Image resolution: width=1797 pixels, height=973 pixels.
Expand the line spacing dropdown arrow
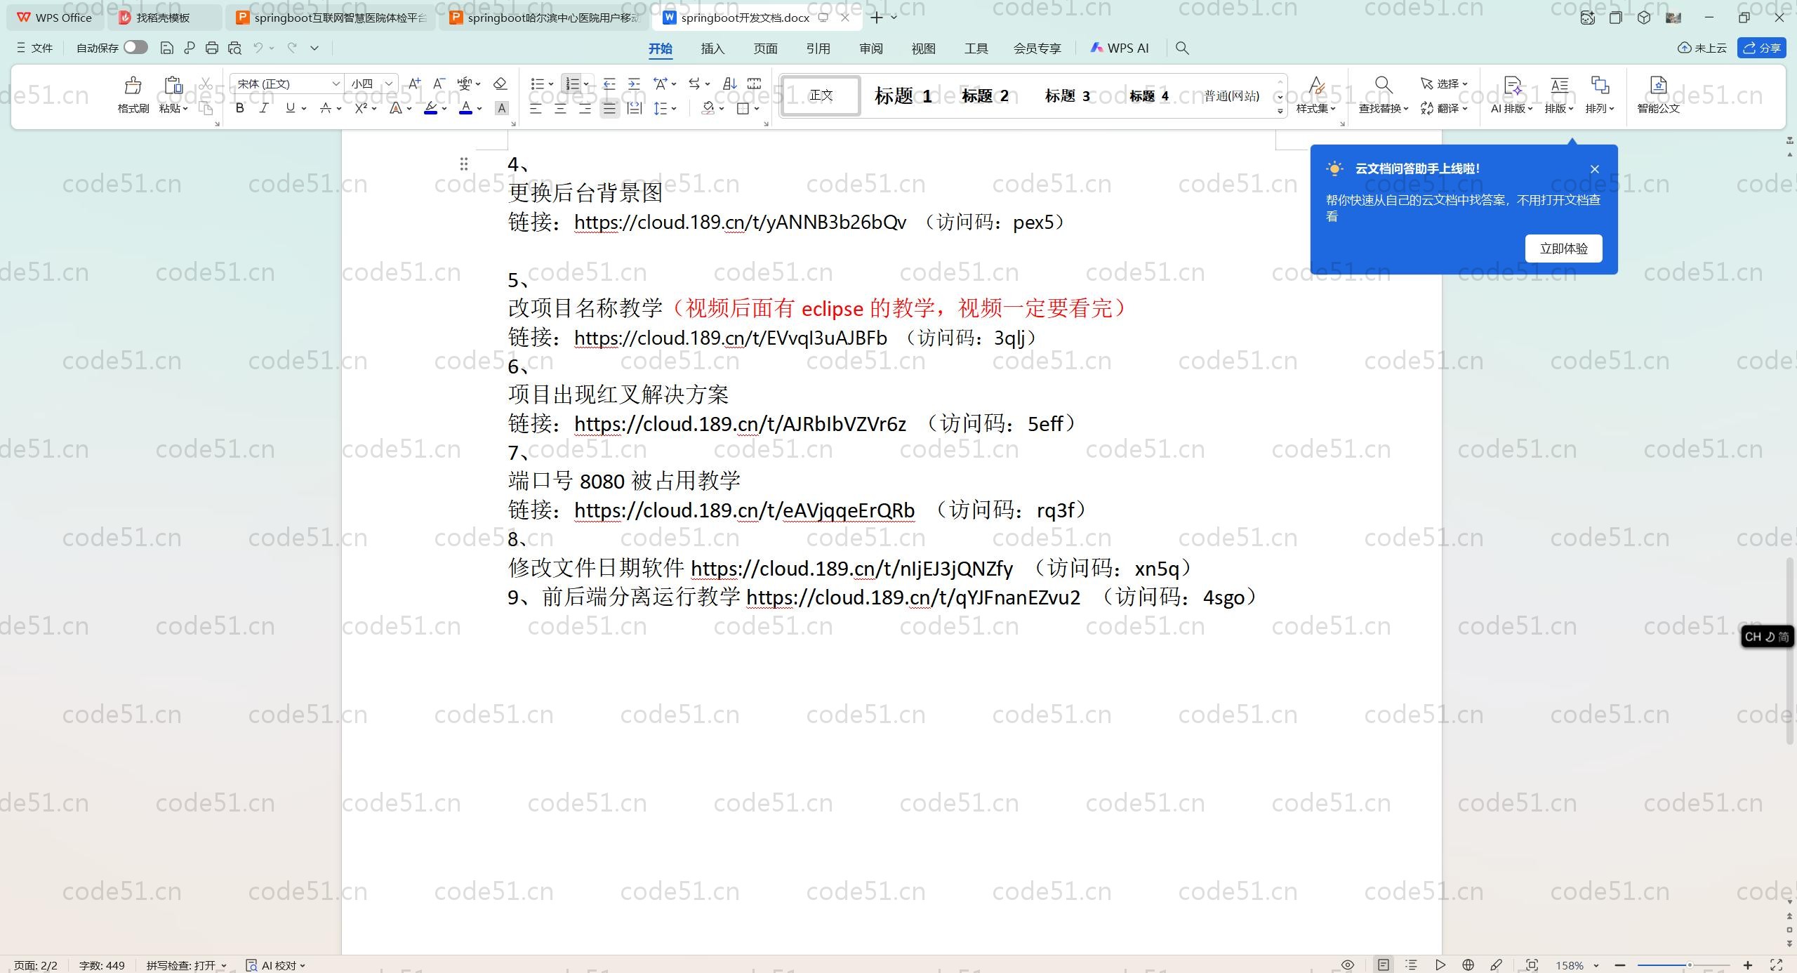pos(674,108)
